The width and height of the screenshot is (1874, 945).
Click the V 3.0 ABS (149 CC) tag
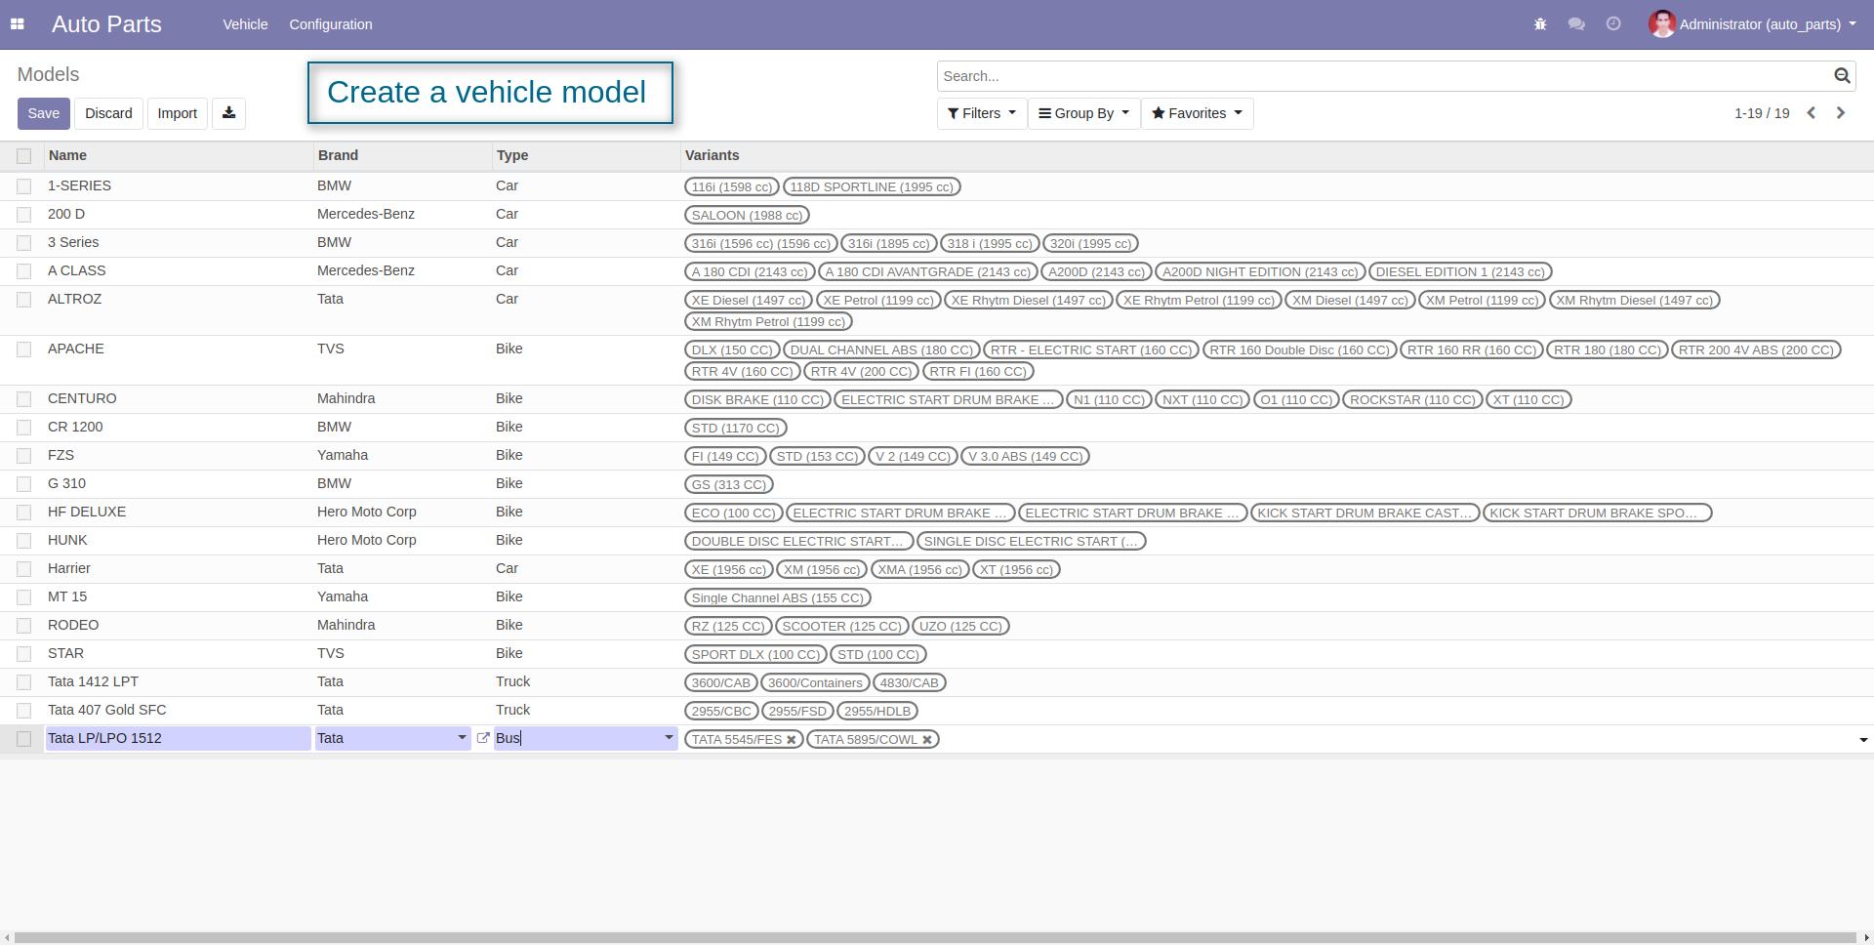tap(1025, 456)
